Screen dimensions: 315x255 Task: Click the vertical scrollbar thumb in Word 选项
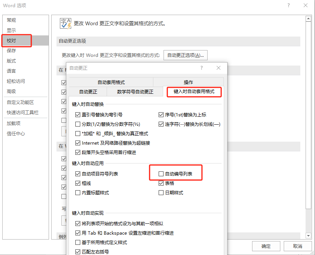click(x=308, y=115)
